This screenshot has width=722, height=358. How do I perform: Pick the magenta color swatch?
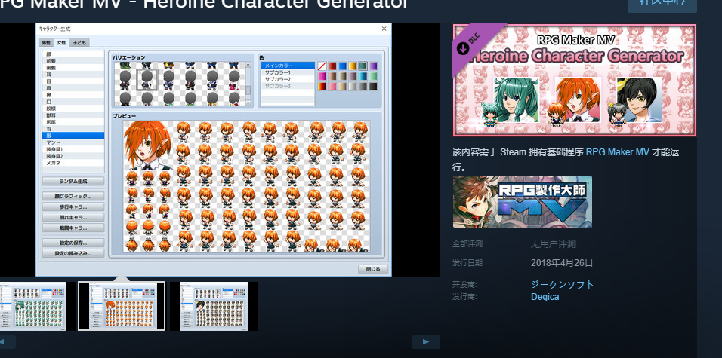[322, 76]
